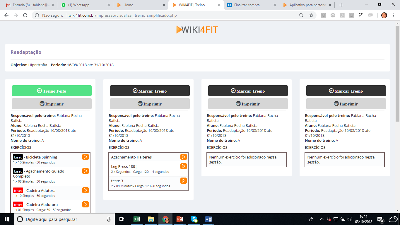The height and width of the screenshot is (225, 400).
Task: Click the biset label on Bicicleta Spinning
Action: coord(18,157)
